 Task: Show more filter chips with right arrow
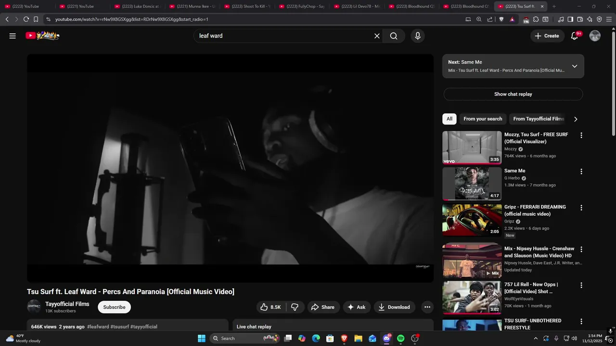click(576, 119)
